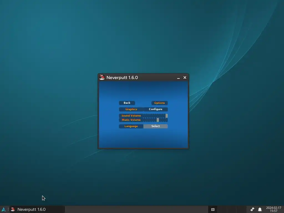Adjust the Sound Volume slider handle

167,116
